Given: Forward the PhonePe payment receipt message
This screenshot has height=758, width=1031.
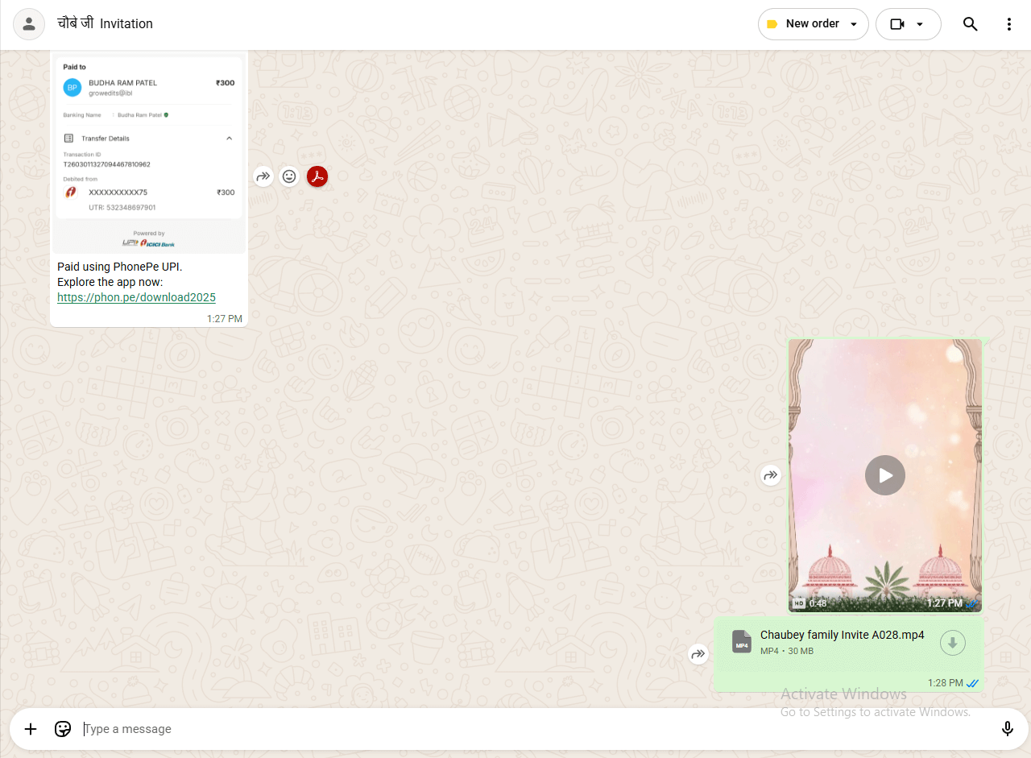Looking at the screenshot, I should (263, 176).
